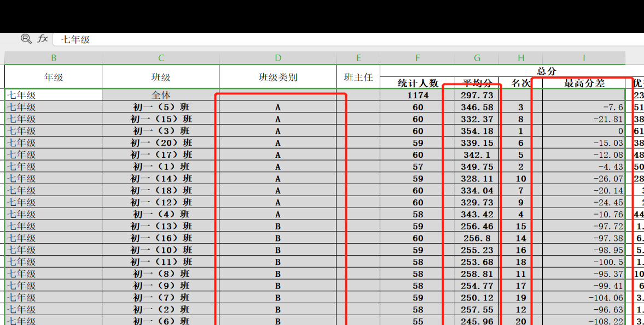Click 七年级 grade cell in 全体 row
Viewport: 644px width, 325px height.
pyautogui.click(x=54, y=95)
